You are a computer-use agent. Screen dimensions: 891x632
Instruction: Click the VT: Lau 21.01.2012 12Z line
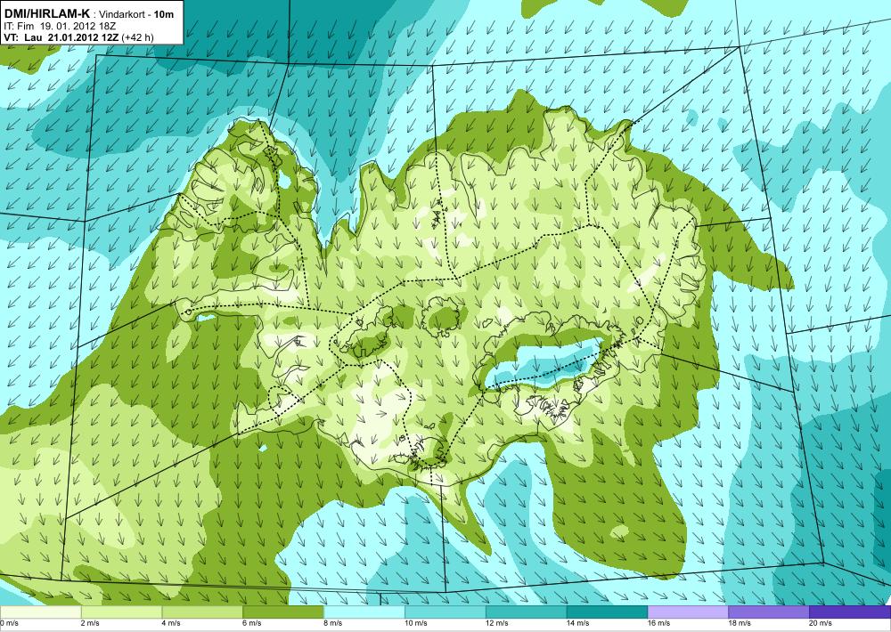79,37
